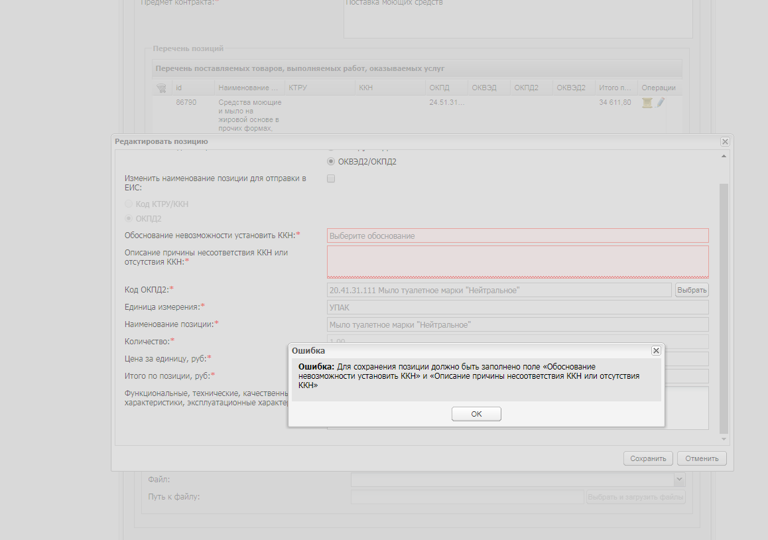Click the filter icon in table header
Image resolution: width=768 pixels, height=540 pixels.
161,88
